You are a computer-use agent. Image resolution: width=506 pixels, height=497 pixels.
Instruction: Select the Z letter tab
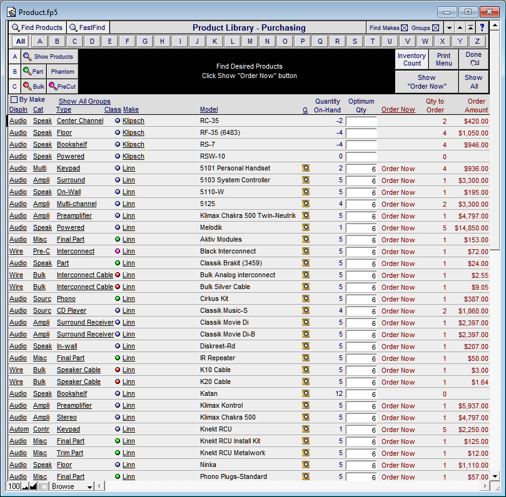(x=477, y=41)
